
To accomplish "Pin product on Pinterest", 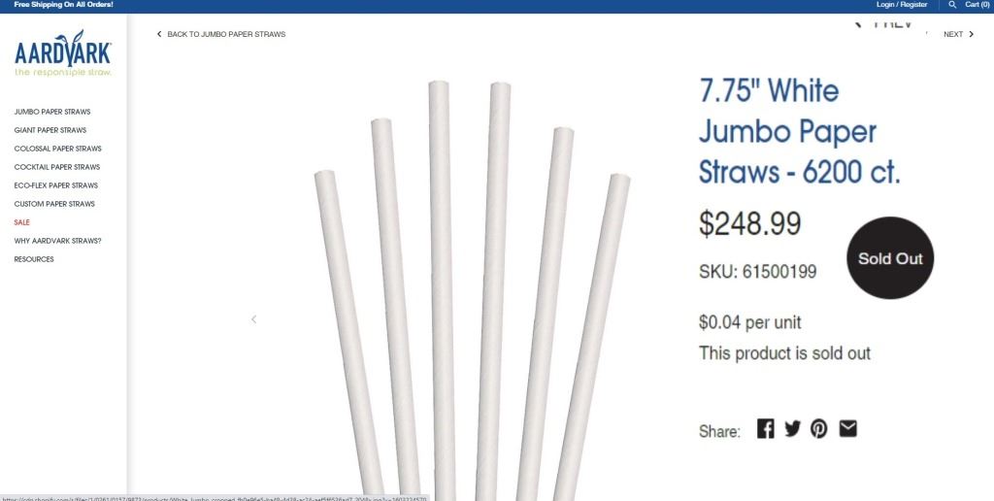I will 819,428.
